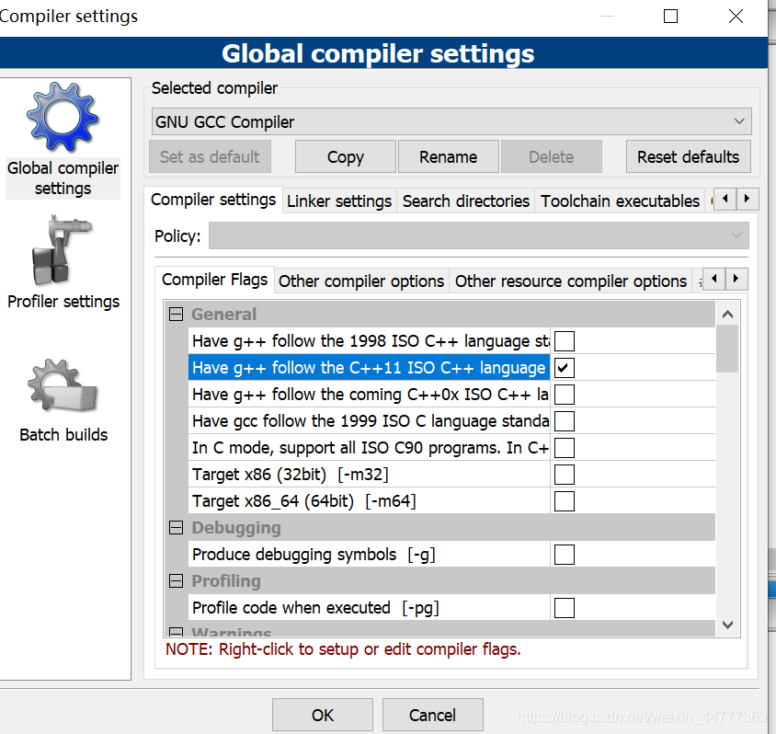The height and width of the screenshot is (734, 776).
Task: Open Global compiler settings gear icon
Action: coord(63,118)
